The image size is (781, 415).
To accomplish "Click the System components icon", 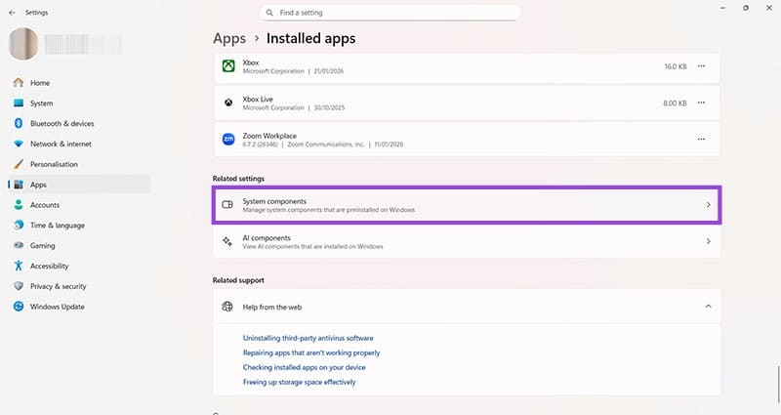I will pyautogui.click(x=227, y=205).
